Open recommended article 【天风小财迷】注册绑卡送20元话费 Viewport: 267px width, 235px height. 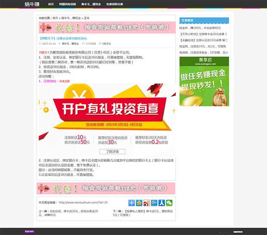pyautogui.click(x=203, y=34)
